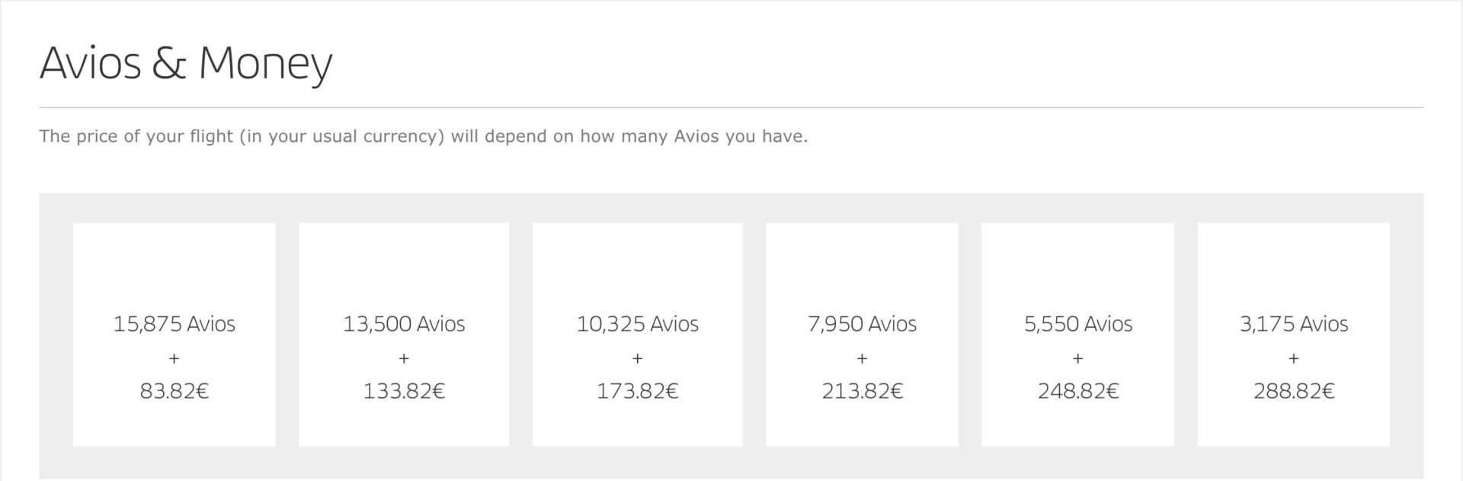Click the 133.82€ price text
The height and width of the screenshot is (481, 1463).
pyautogui.click(x=404, y=391)
